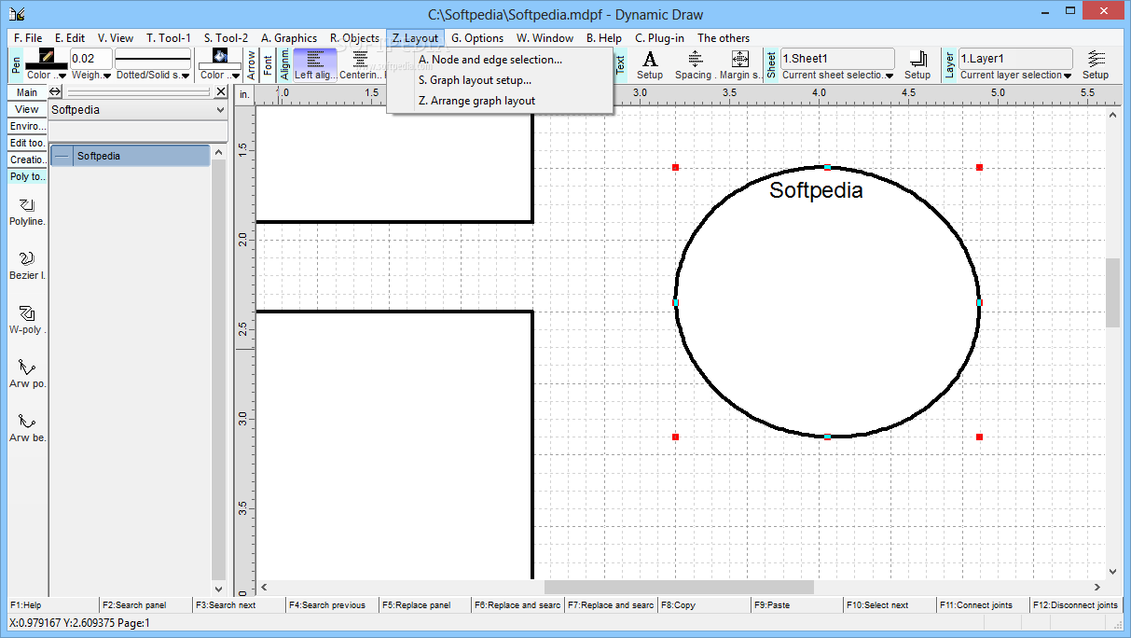This screenshot has height=638, width=1131.
Task: Open the W. Window menu
Action: pyautogui.click(x=545, y=38)
